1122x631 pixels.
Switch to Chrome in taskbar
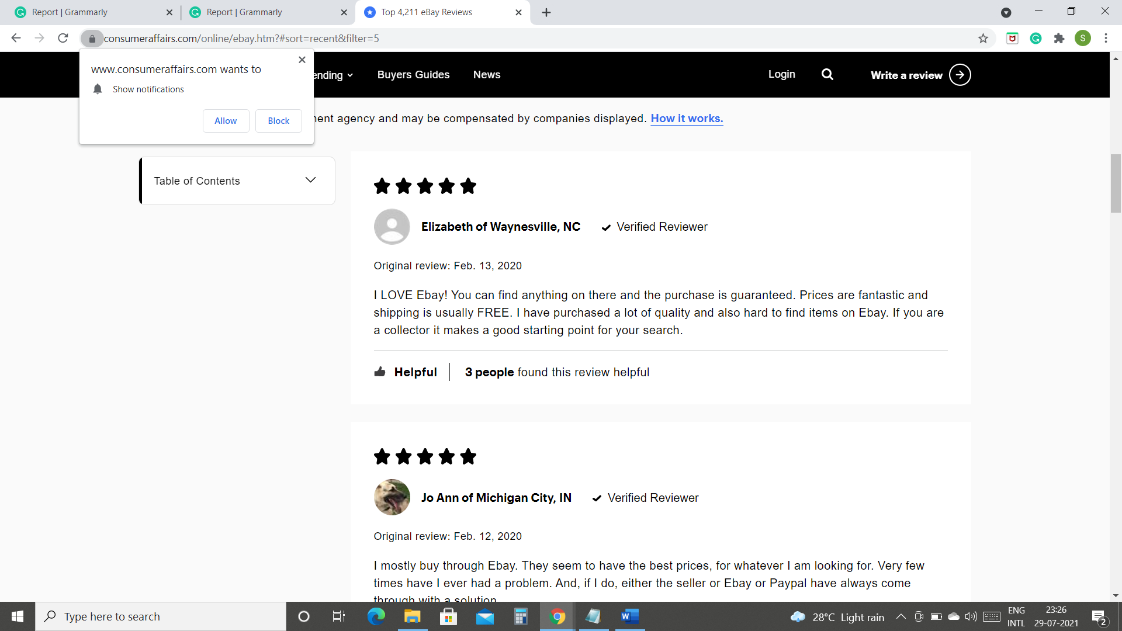557,616
